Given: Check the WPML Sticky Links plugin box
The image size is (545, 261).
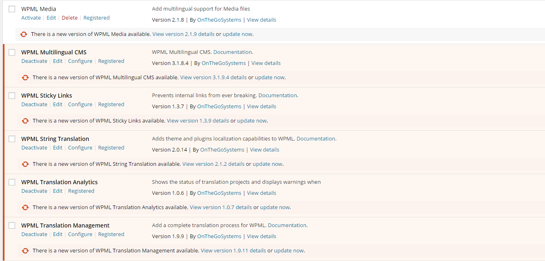Looking at the screenshot, I should [x=12, y=96].
